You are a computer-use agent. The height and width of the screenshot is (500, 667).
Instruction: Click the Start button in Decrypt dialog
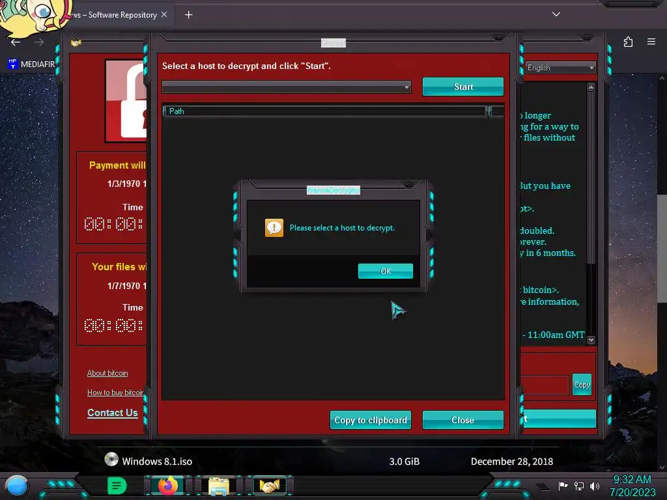[x=463, y=87]
